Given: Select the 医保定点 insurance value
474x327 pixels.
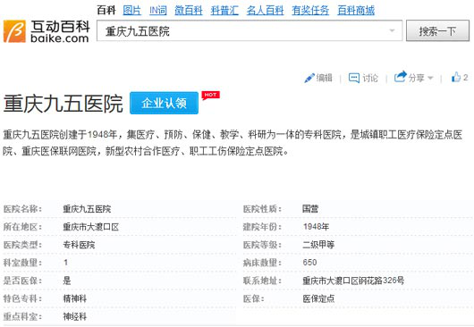Looking at the screenshot, I should pyautogui.click(x=318, y=298).
